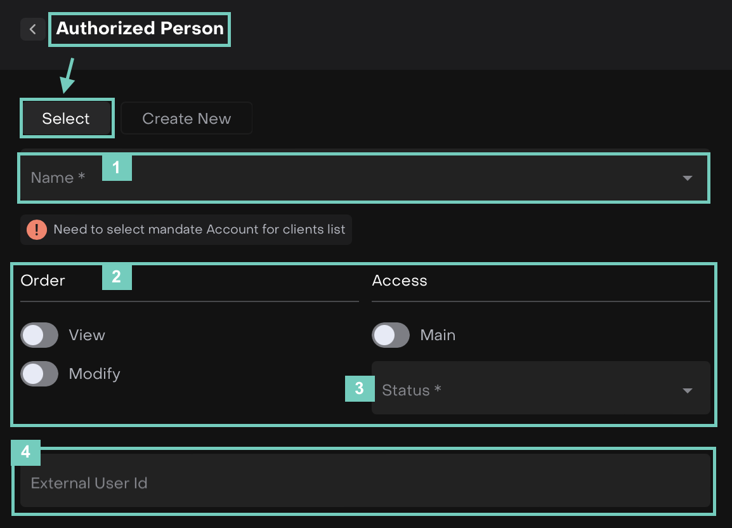
Task: Go back using the chevron arrow
Action: (x=32, y=29)
